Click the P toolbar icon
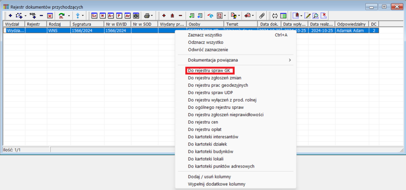406x190 pixels. point(119,16)
